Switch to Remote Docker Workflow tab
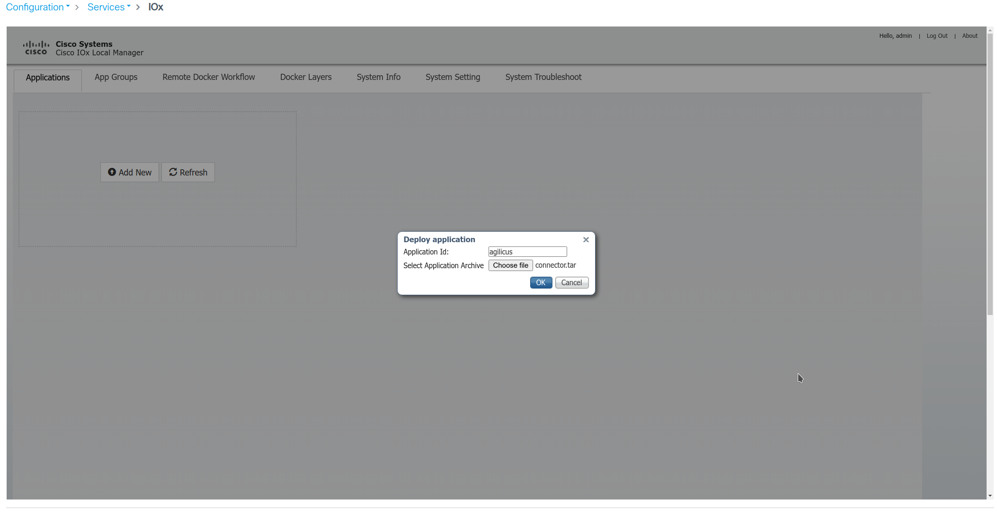 (209, 77)
